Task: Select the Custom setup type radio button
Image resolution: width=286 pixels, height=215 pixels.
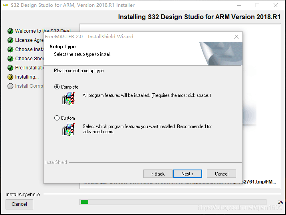Action: click(57, 118)
